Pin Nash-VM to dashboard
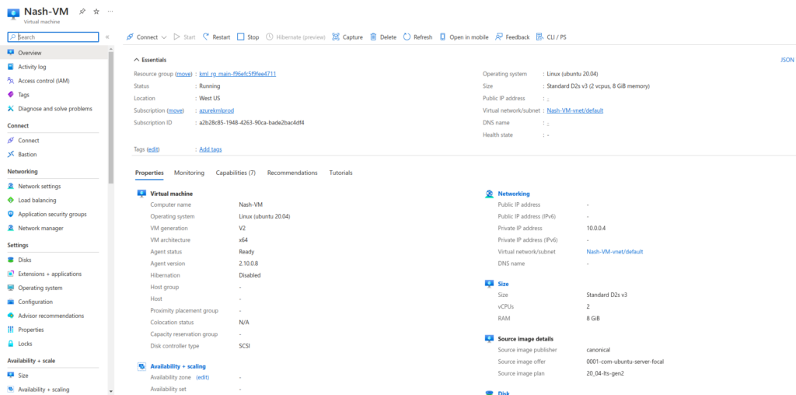Viewport: 796px width, 395px height. [x=83, y=12]
